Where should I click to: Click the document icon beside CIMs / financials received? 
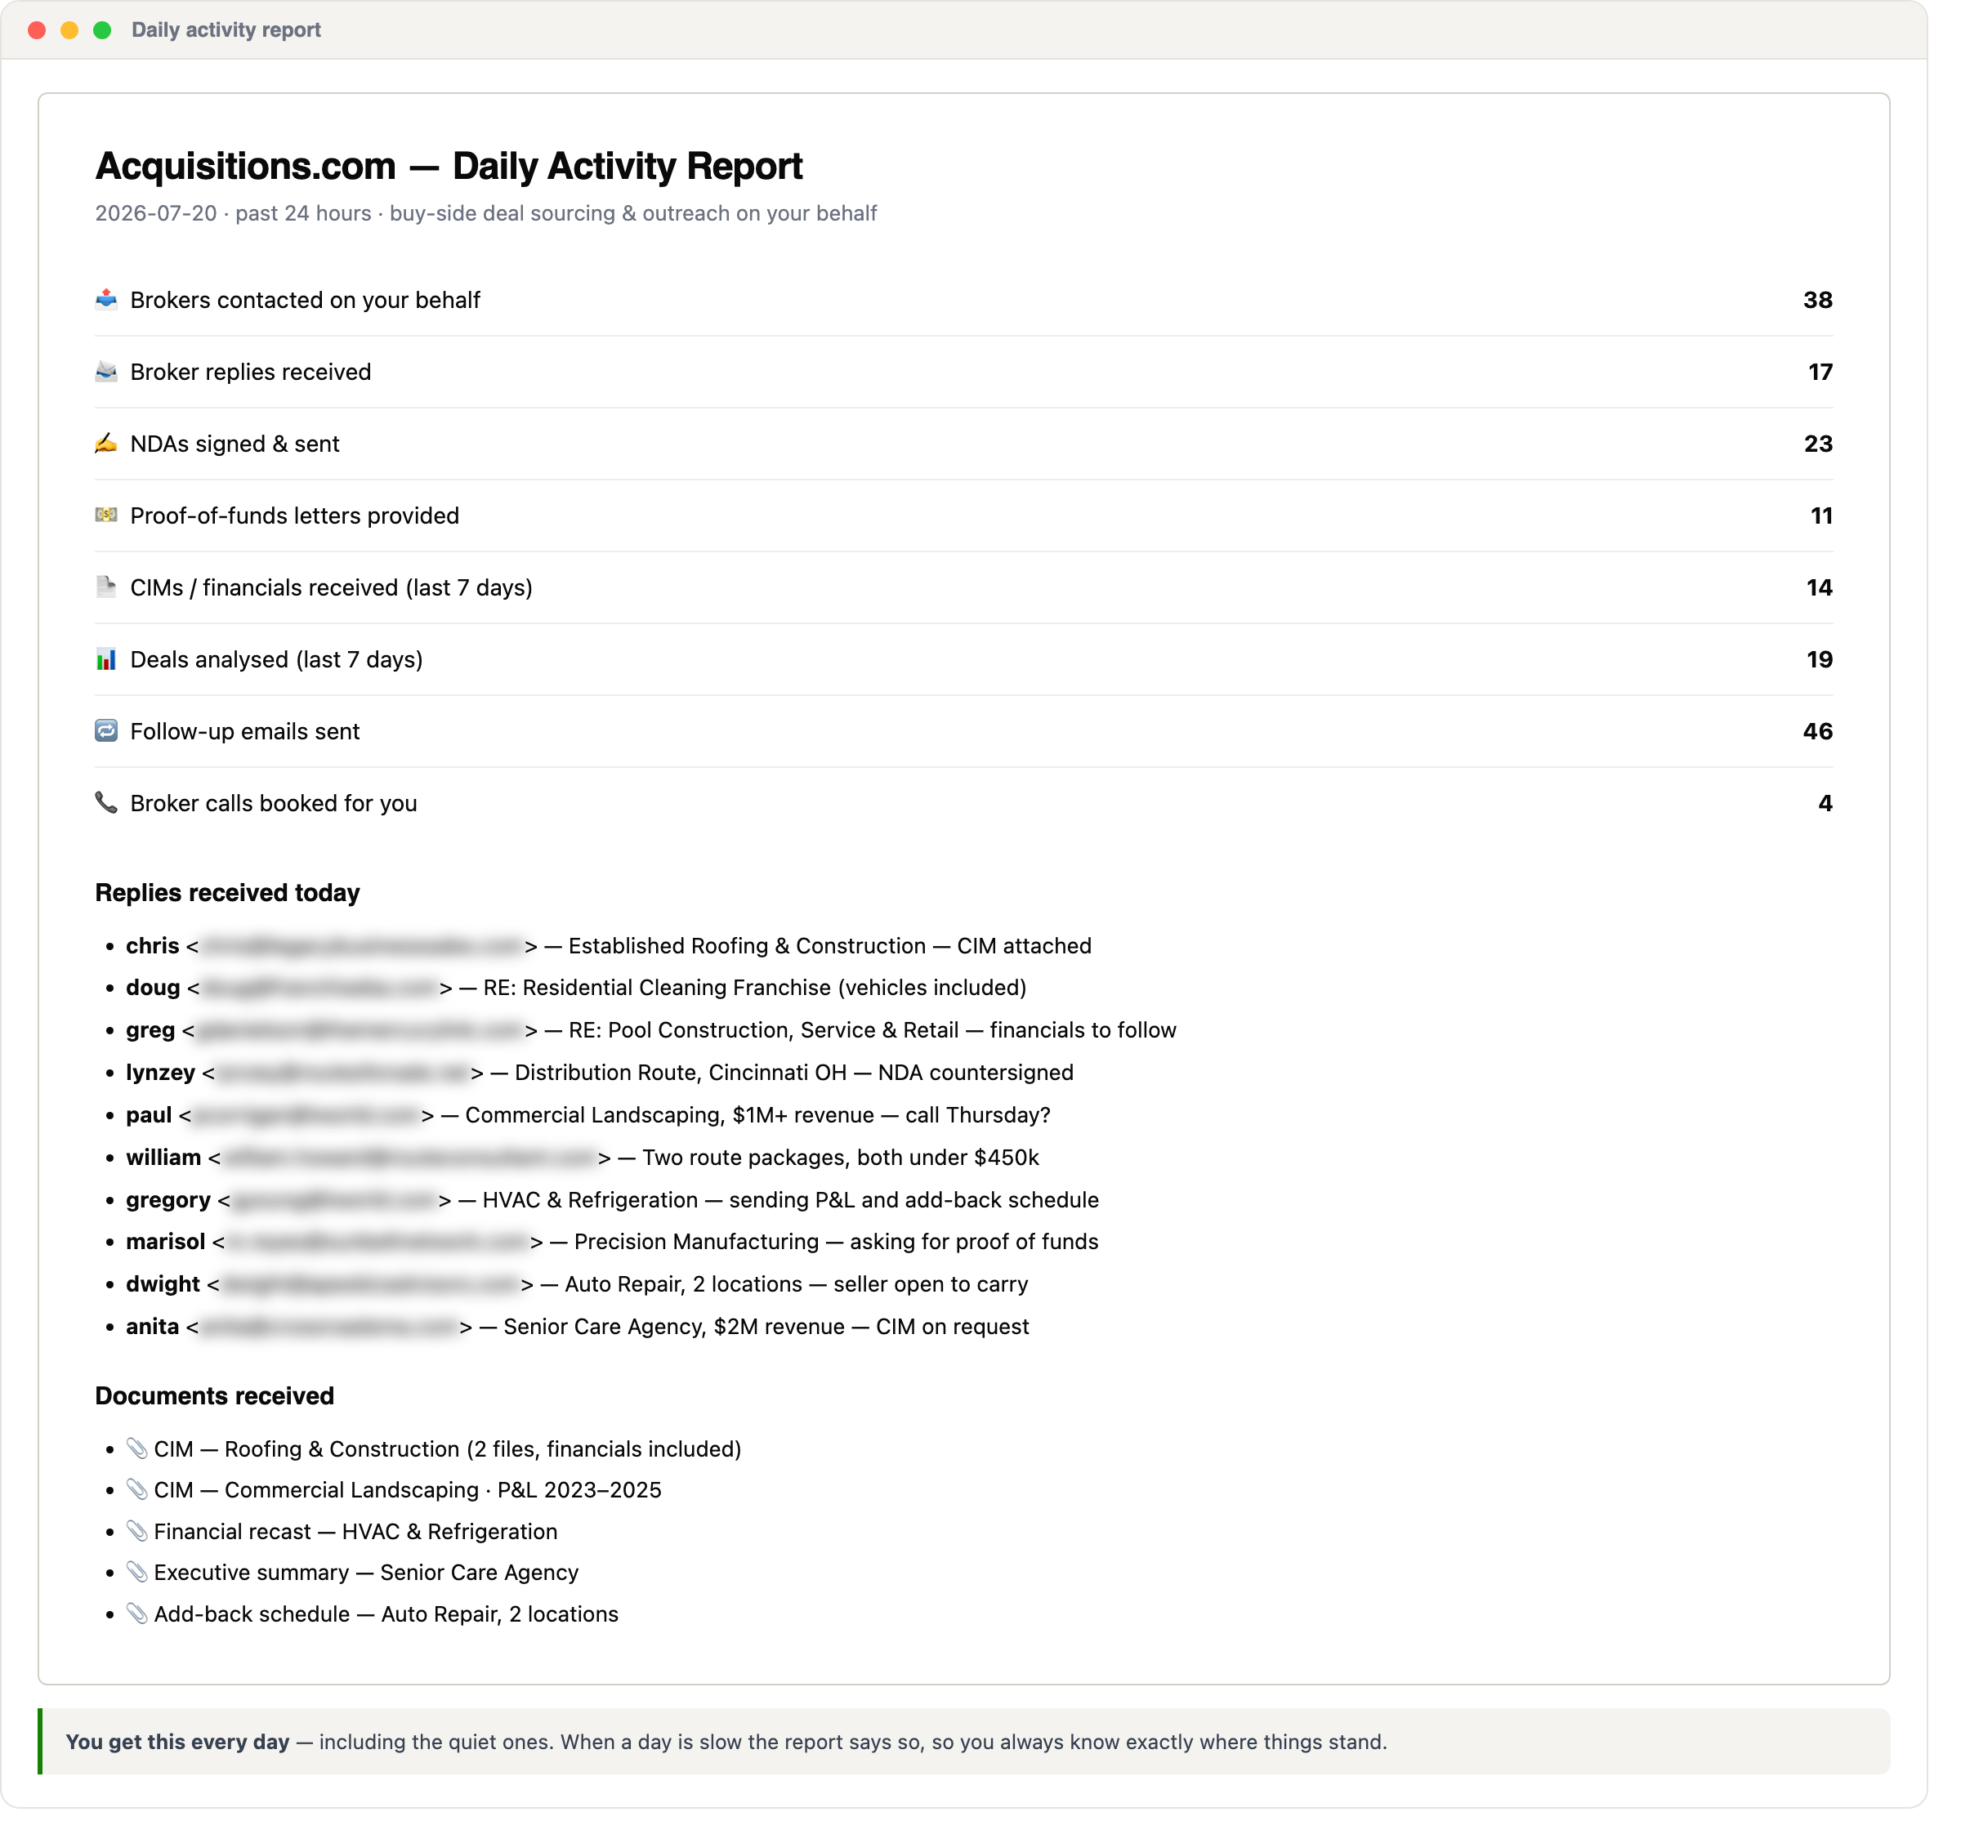[106, 587]
